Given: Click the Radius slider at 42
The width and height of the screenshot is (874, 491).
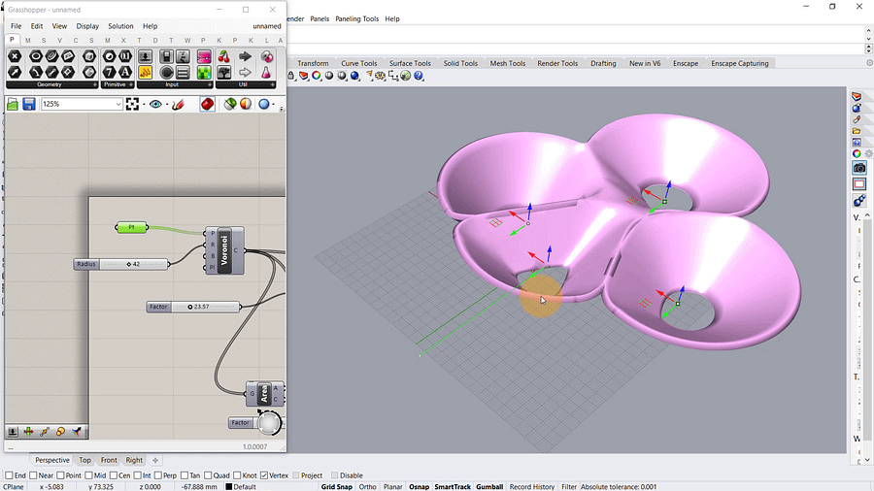Looking at the screenshot, I should [121, 264].
